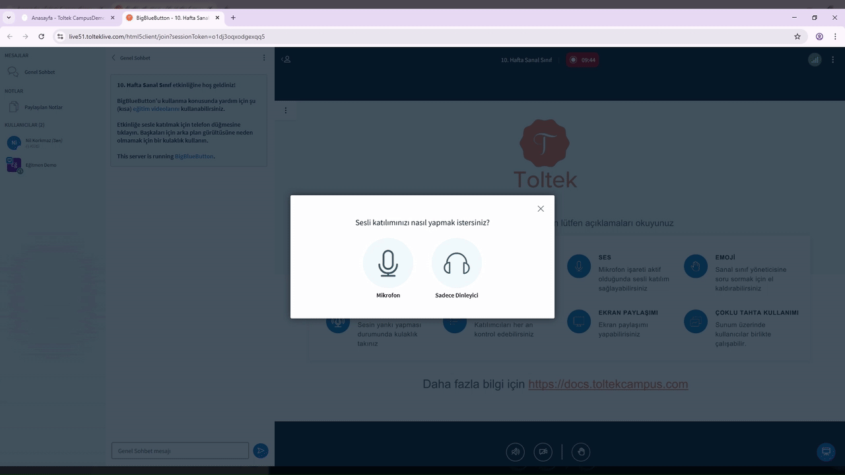This screenshot has height=475, width=845.
Task: Click the EMOJİ hand info icon
Action: point(696,266)
